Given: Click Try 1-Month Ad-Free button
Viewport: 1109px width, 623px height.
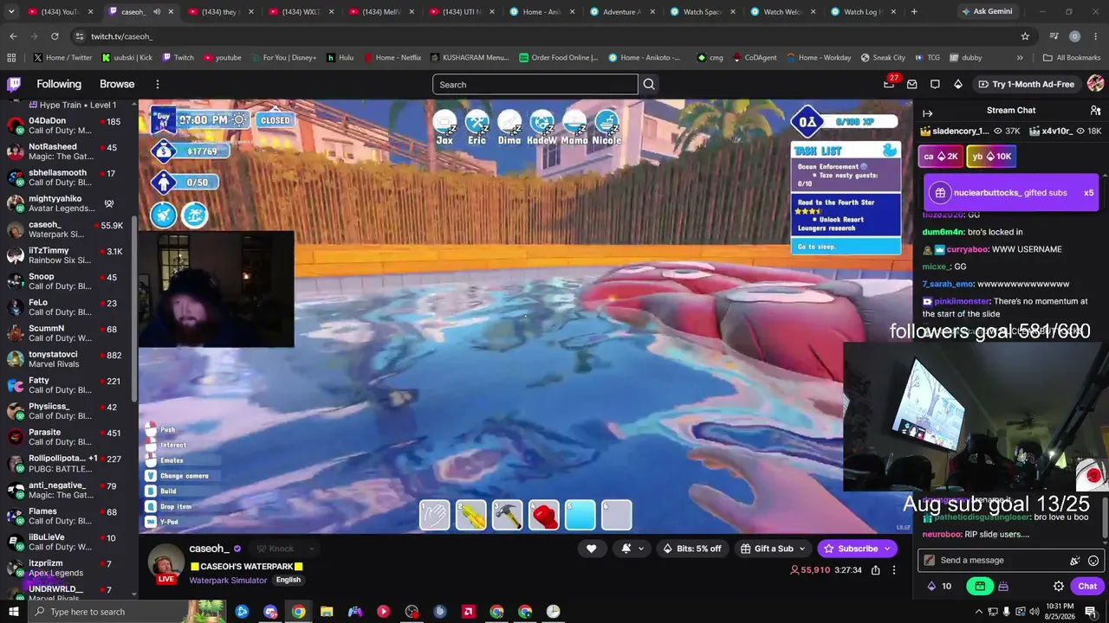Looking at the screenshot, I should pos(1026,84).
